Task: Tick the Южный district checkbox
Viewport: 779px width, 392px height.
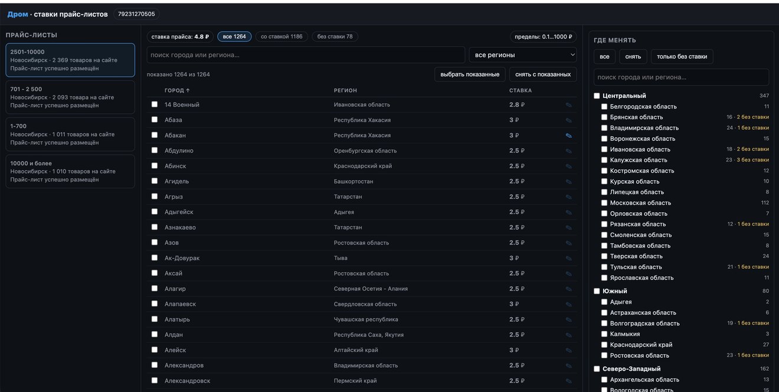Action: (x=597, y=291)
